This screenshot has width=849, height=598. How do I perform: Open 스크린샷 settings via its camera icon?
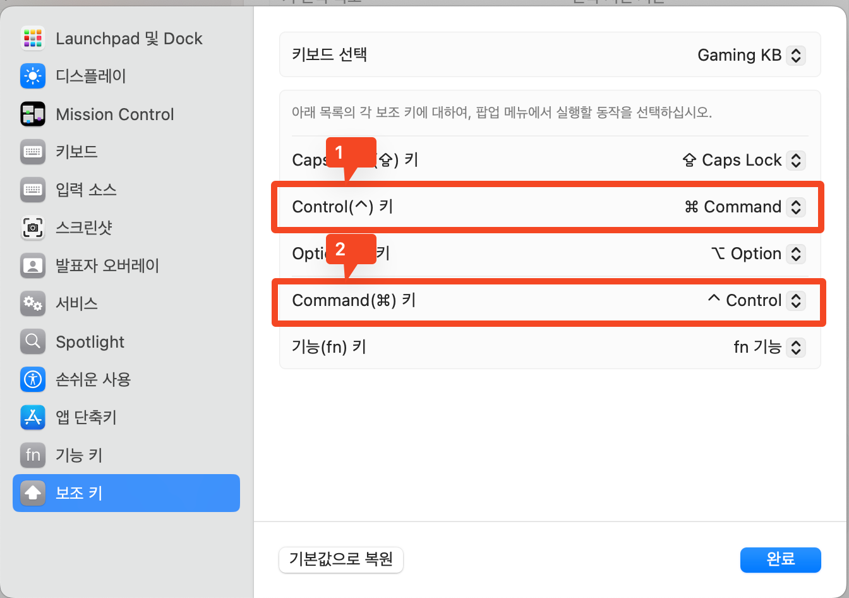pos(32,228)
